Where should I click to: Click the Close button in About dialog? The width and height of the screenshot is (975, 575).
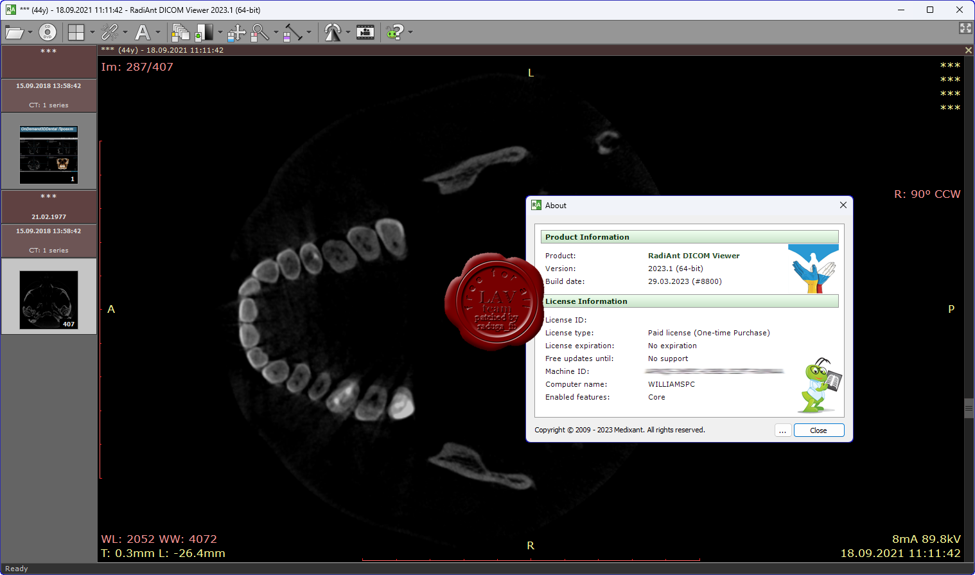click(x=818, y=430)
